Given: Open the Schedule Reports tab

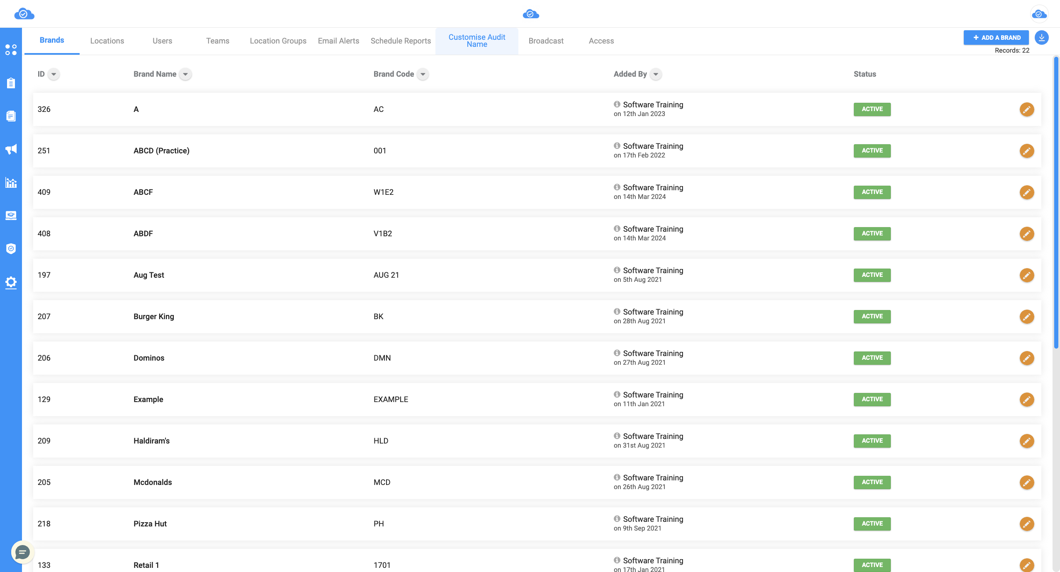Looking at the screenshot, I should 401,41.
